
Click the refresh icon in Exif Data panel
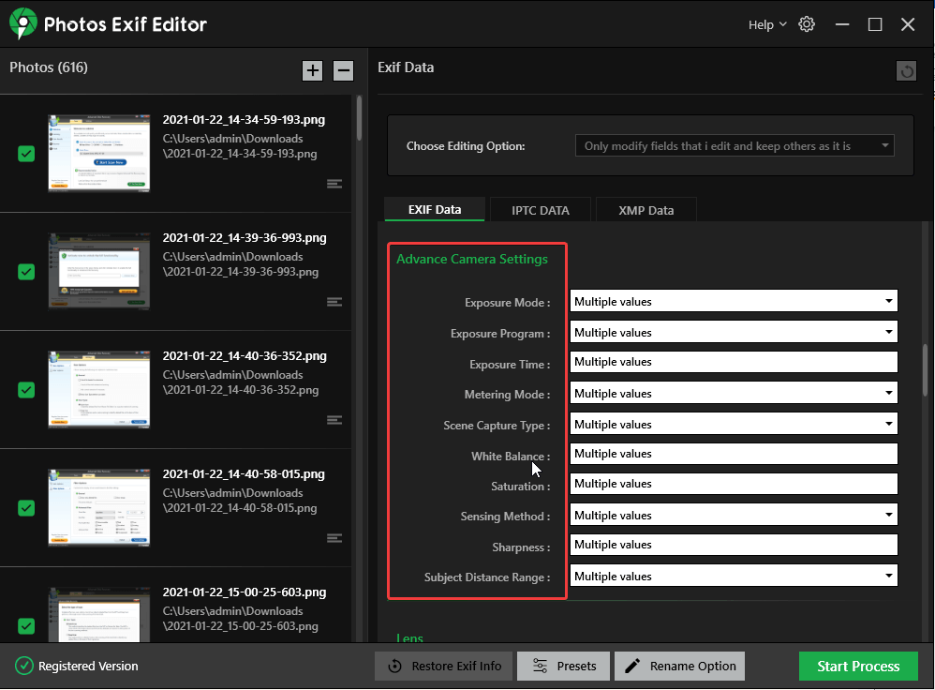tap(906, 70)
